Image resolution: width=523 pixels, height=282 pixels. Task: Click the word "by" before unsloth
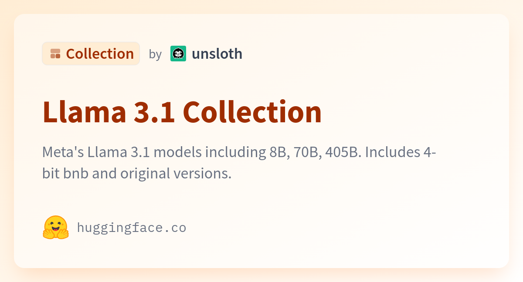[155, 54]
